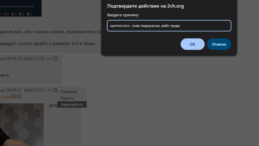259x146 pixels.
Task: Open post menu arrow for №26231713
Action: 55,90
